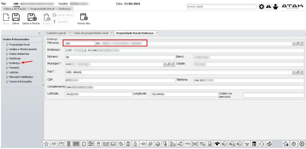The width and height of the screenshot is (306, 149).
Task: Open the help question mark icon
Action: click(x=294, y=144)
